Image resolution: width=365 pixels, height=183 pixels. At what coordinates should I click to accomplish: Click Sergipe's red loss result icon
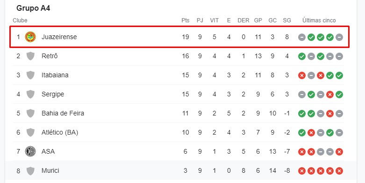click(x=330, y=95)
